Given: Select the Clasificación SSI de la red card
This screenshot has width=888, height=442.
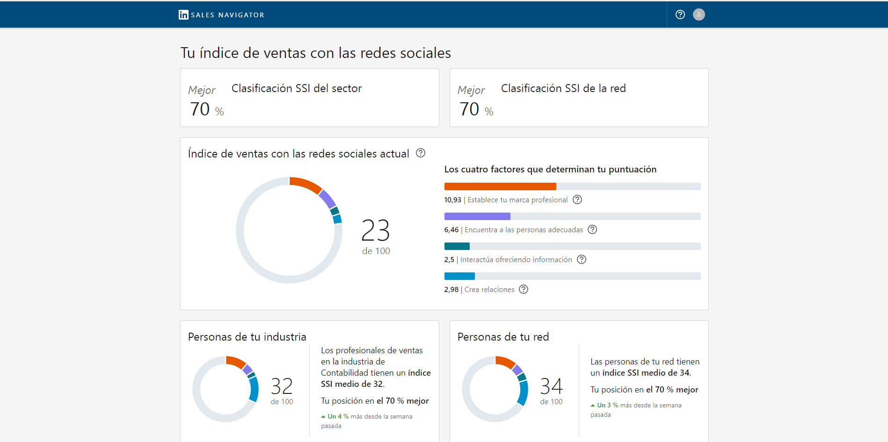Looking at the screenshot, I should (x=579, y=98).
